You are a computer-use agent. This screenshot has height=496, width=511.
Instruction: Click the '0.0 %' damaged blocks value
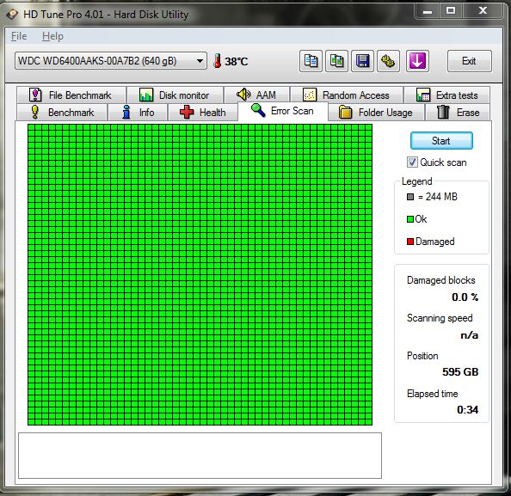click(x=465, y=297)
